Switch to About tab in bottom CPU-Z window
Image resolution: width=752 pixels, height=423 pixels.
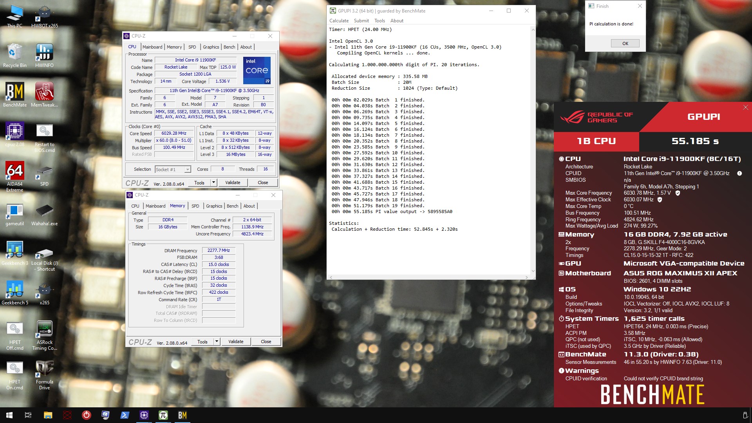[x=249, y=206]
